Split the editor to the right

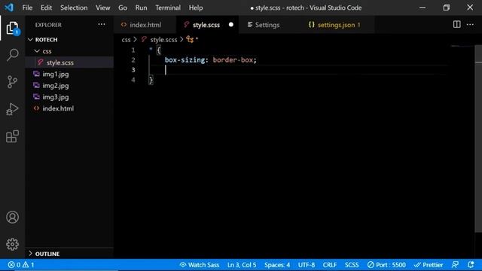point(457,25)
